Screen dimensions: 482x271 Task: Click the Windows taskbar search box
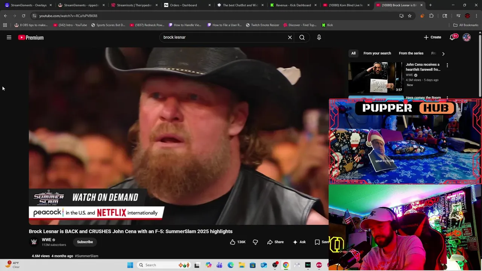coord(164,265)
